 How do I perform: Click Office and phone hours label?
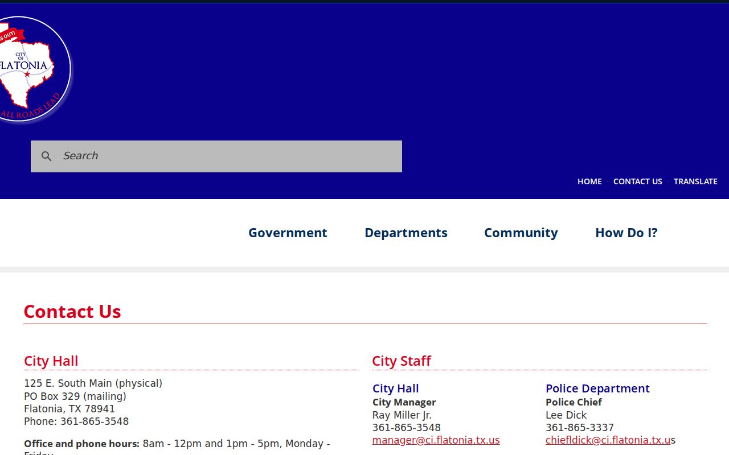pyautogui.click(x=81, y=444)
